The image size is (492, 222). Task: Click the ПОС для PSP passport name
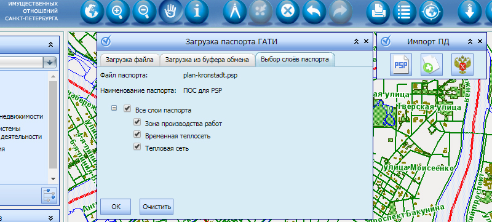pyautogui.click(x=203, y=91)
